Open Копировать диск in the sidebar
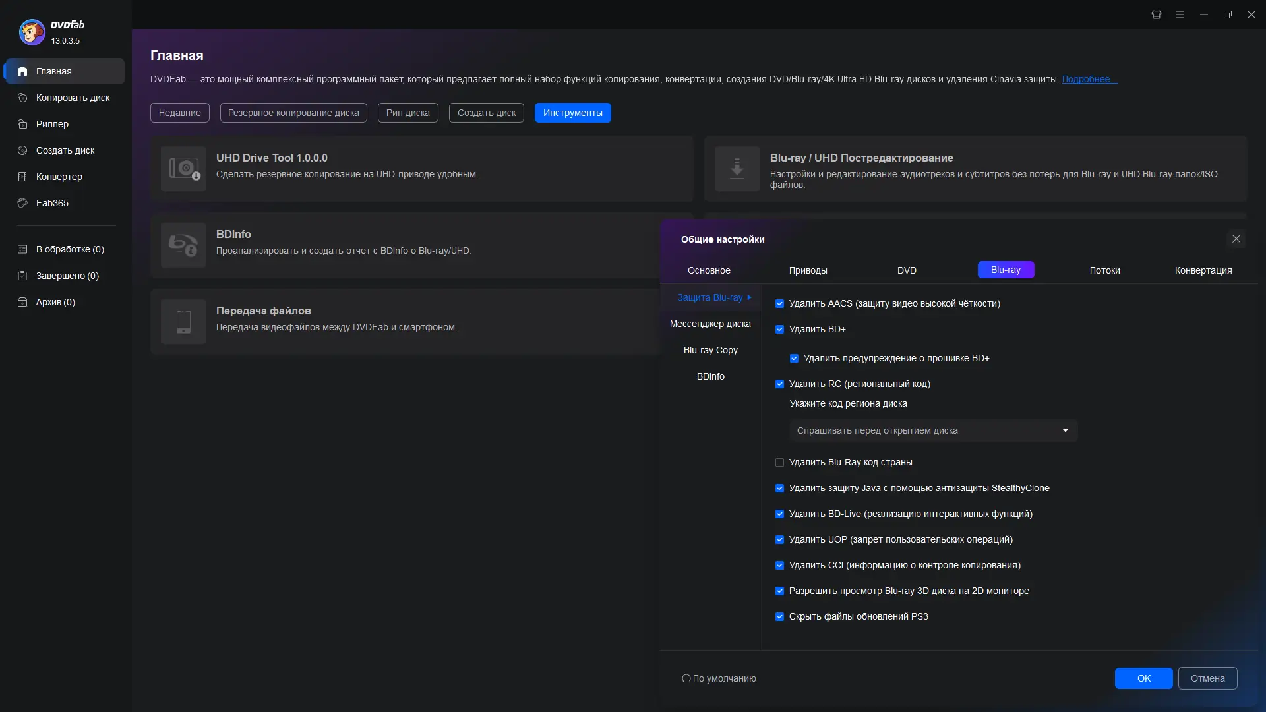The width and height of the screenshot is (1266, 712). tap(73, 98)
